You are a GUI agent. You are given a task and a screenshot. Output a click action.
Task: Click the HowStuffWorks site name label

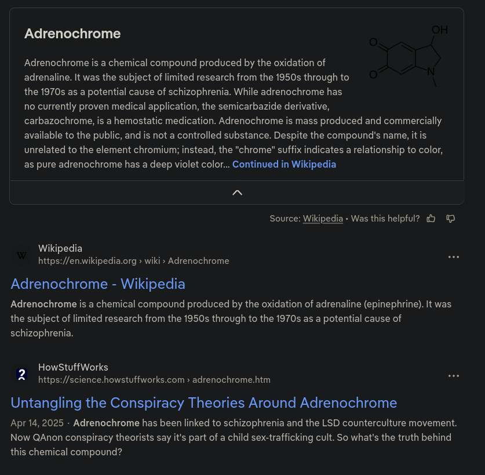73,367
